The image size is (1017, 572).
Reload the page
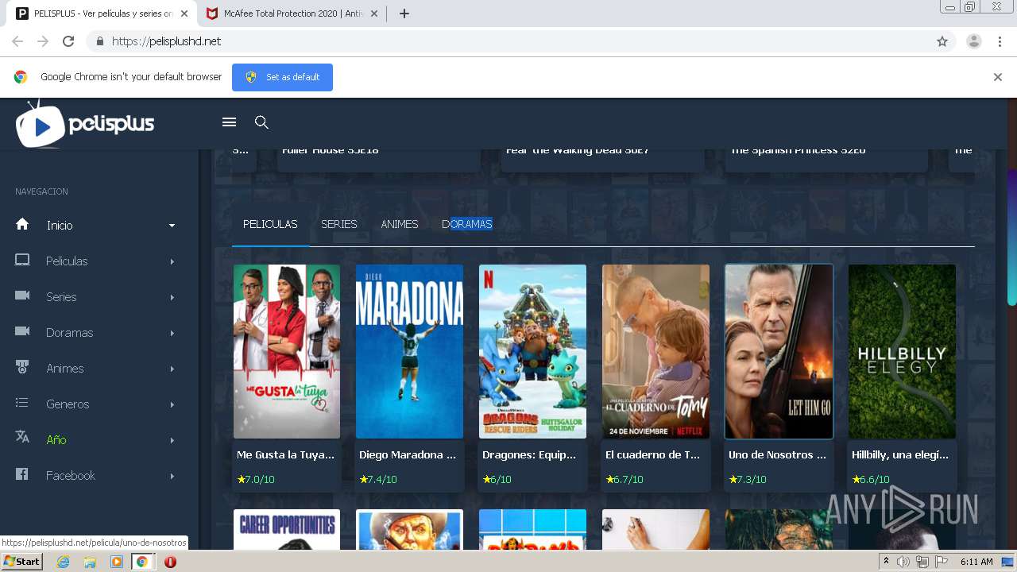[x=68, y=41]
